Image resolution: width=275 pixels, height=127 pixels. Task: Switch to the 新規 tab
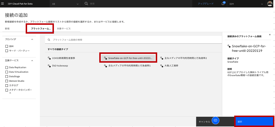(7, 28)
